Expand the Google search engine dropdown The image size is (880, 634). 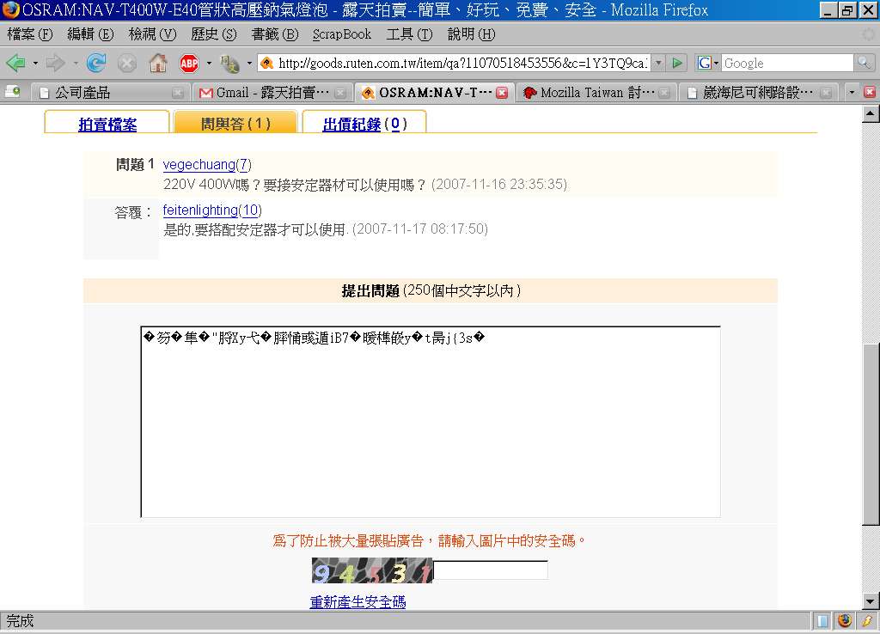(x=707, y=63)
